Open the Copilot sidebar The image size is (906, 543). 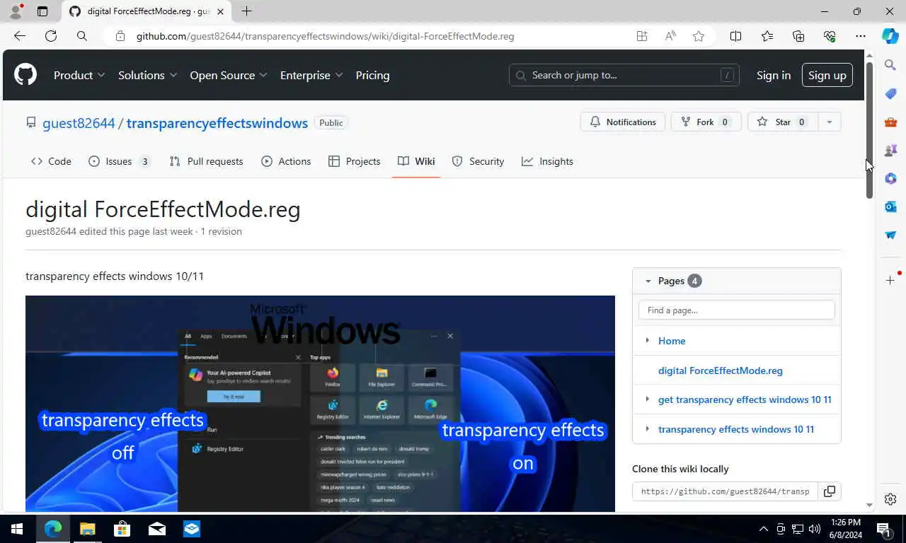pyautogui.click(x=890, y=36)
